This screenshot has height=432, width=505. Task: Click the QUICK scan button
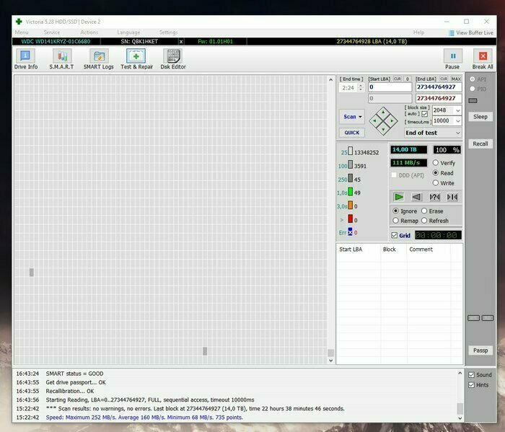352,133
